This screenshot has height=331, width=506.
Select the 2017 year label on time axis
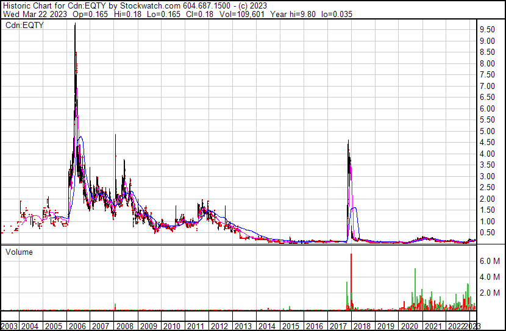coord(337,326)
